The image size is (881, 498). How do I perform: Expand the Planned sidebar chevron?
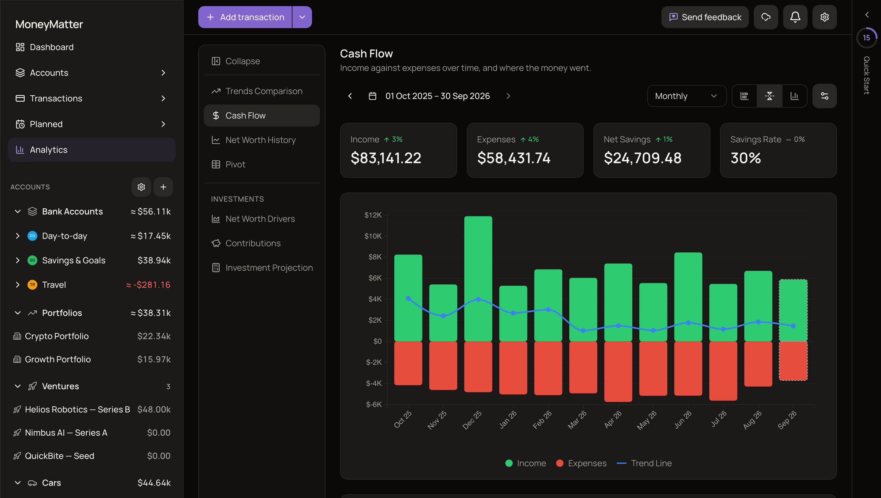[x=163, y=124]
